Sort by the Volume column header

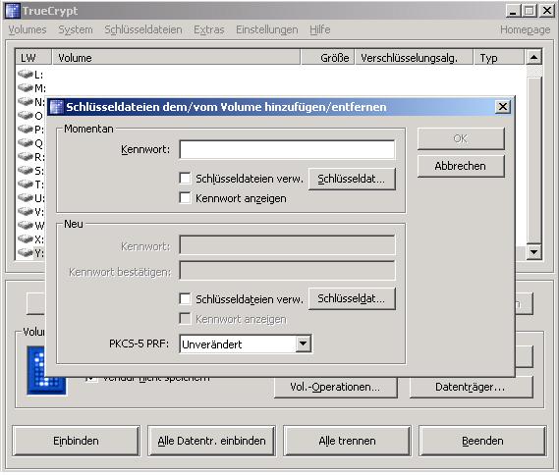(x=176, y=57)
